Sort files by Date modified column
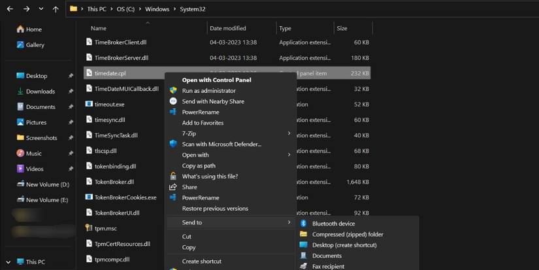 pyautogui.click(x=228, y=28)
